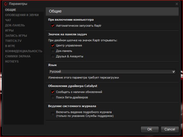Enable Поиск бета-драйверов checkbox
The image size is (183, 137).
click(53, 97)
